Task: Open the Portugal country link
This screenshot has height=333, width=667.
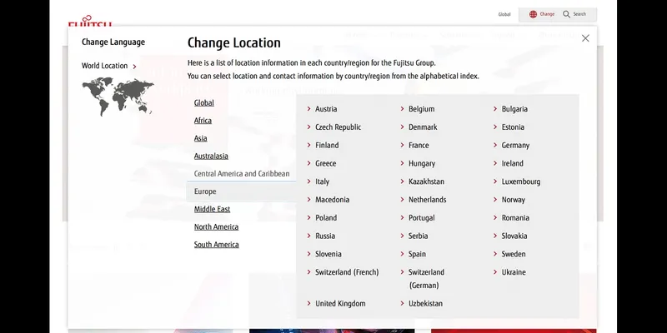Action: click(x=421, y=218)
